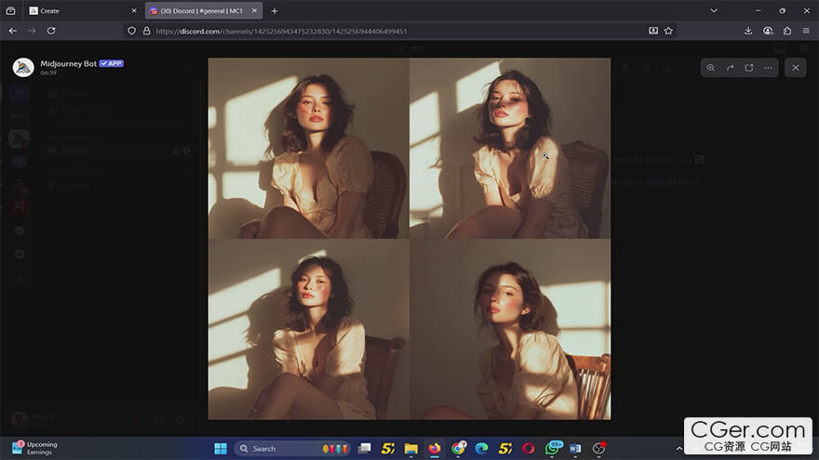This screenshot has width=819, height=460.
Task: Open File Explorer from the taskbar
Action: point(411,449)
